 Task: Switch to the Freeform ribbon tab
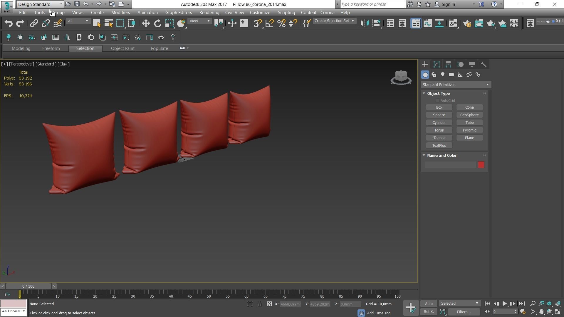[51, 48]
